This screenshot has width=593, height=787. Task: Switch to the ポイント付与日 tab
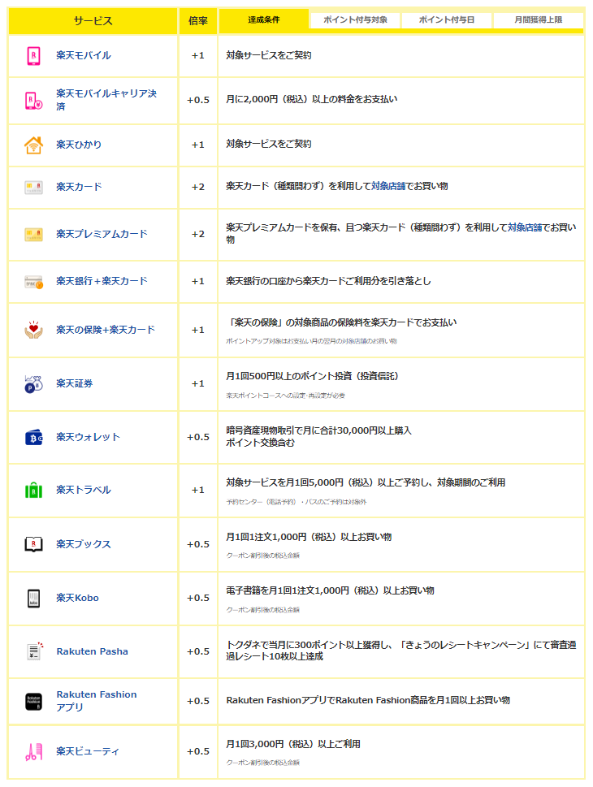tap(447, 20)
